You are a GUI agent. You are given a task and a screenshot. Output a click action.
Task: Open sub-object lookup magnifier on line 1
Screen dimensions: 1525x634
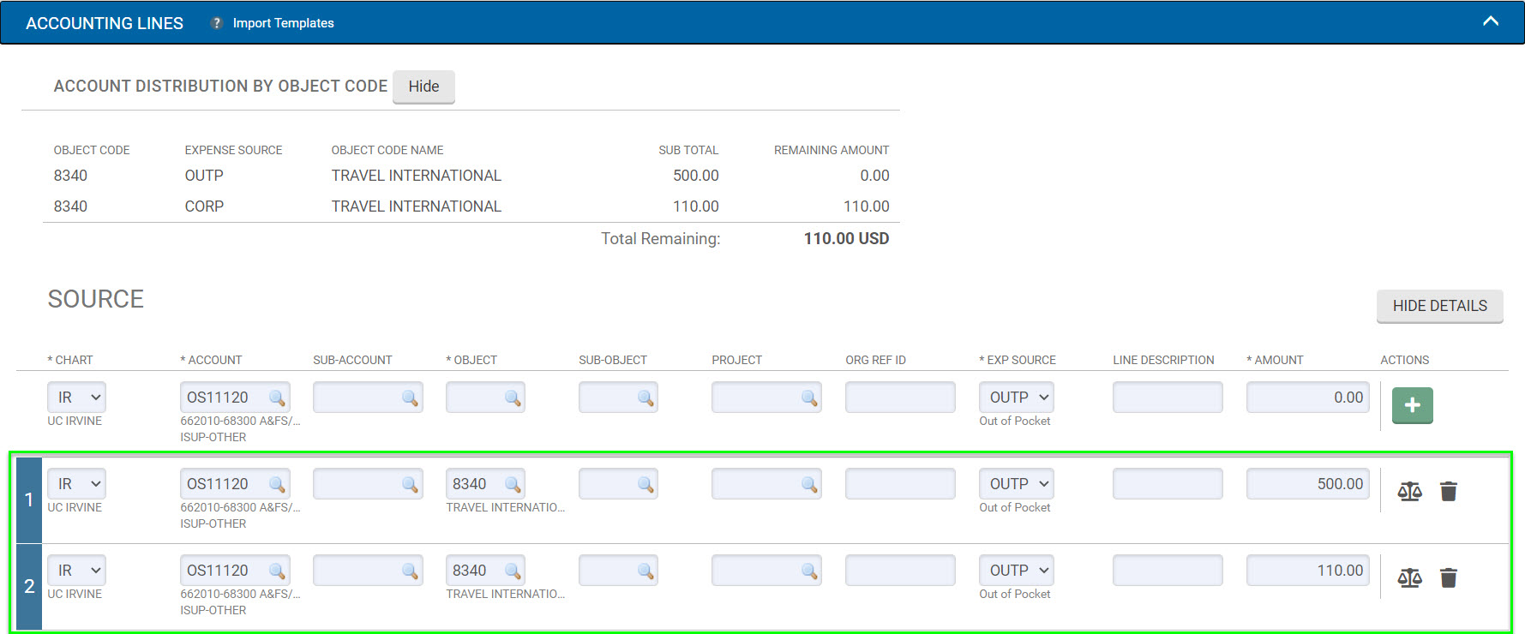tap(645, 484)
